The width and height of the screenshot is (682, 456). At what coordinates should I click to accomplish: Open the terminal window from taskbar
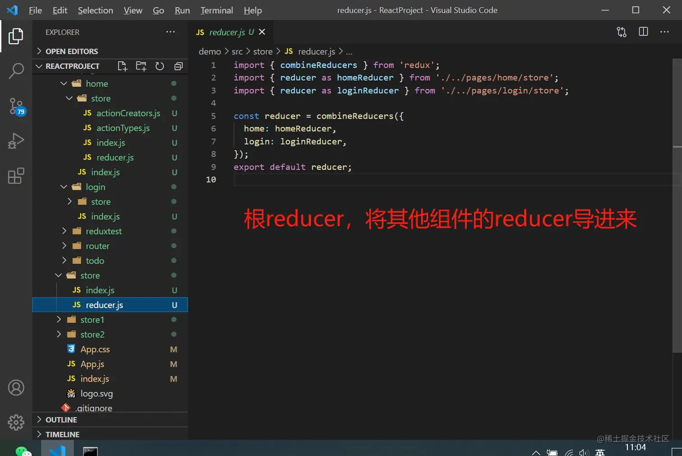[x=91, y=451]
